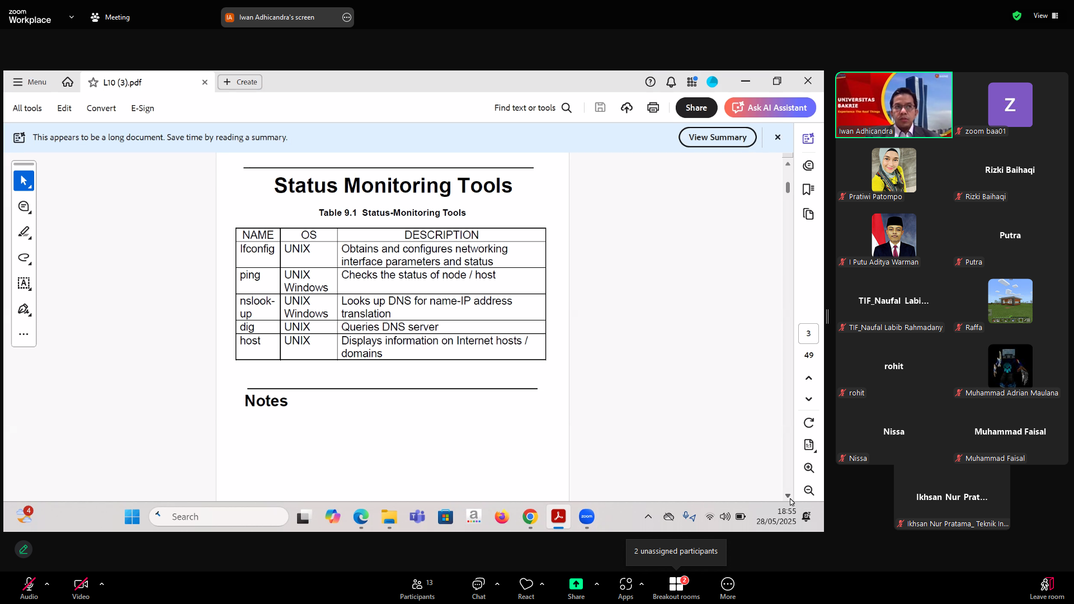Screen dimensions: 1074x604
Task: Select the add comment tool
Action: [23, 207]
